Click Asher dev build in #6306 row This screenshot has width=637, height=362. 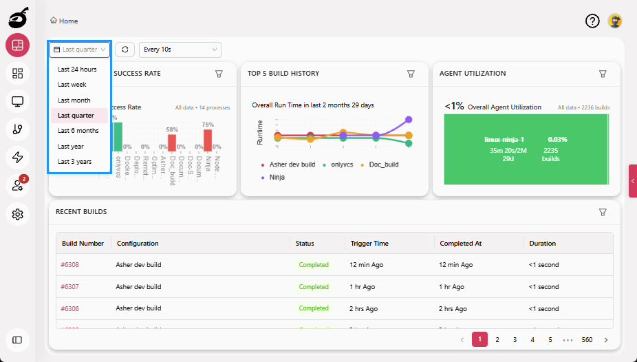(x=138, y=308)
